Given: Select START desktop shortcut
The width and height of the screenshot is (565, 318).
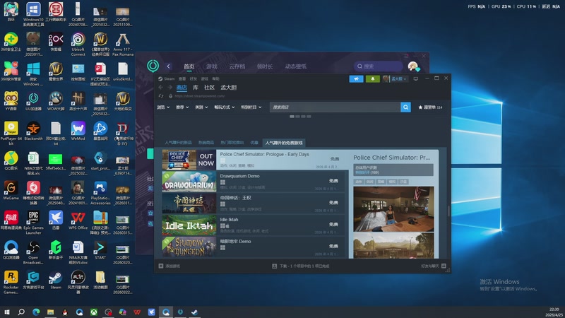Looking at the screenshot, I should (100, 250).
